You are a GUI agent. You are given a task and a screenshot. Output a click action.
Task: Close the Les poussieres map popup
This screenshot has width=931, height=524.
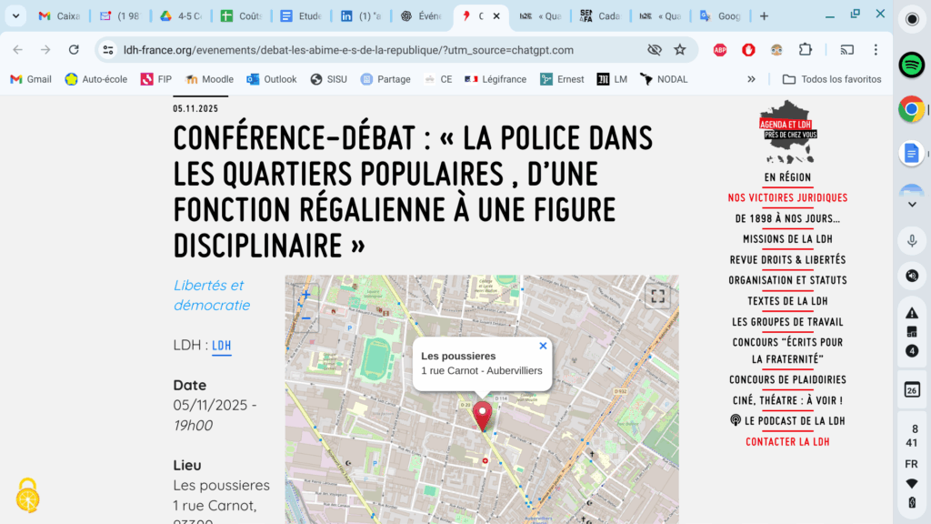click(543, 346)
